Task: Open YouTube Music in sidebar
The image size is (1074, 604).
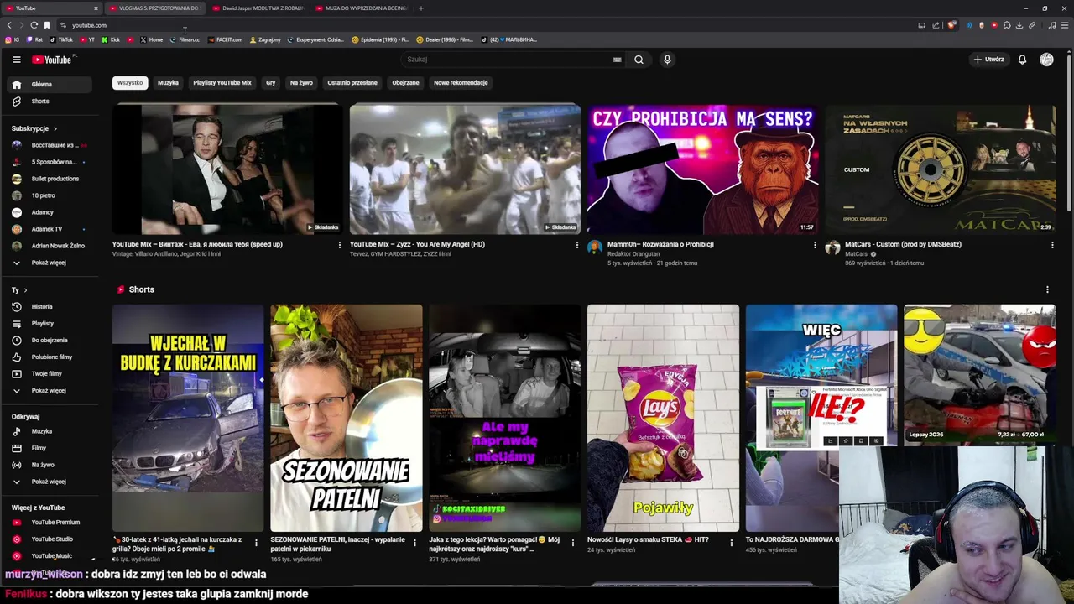Action: (x=50, y=555)
